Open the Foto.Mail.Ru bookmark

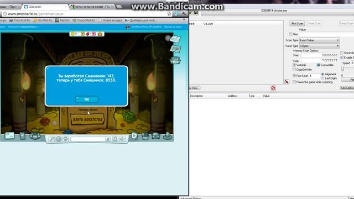[20, 20]
